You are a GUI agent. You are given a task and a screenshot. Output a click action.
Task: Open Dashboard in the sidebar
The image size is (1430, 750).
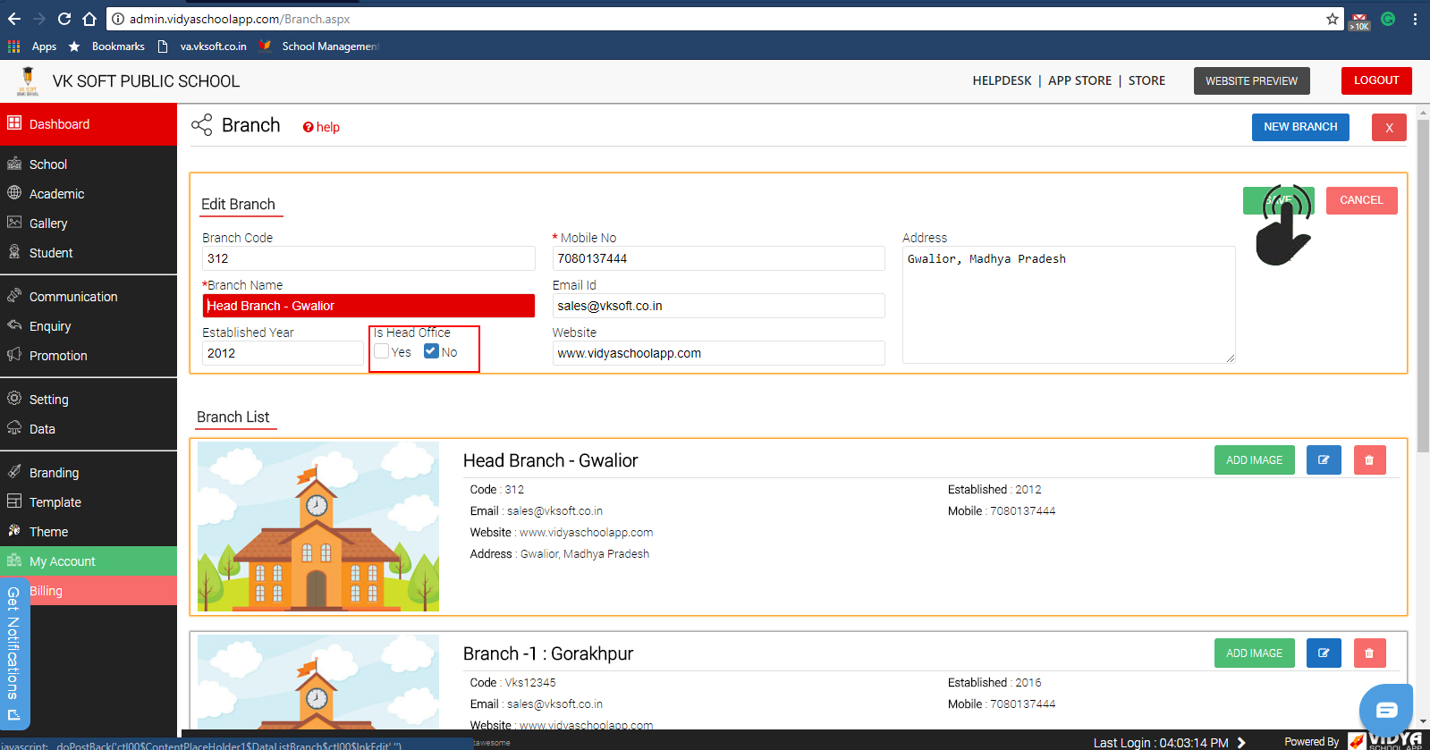[89, 124]
